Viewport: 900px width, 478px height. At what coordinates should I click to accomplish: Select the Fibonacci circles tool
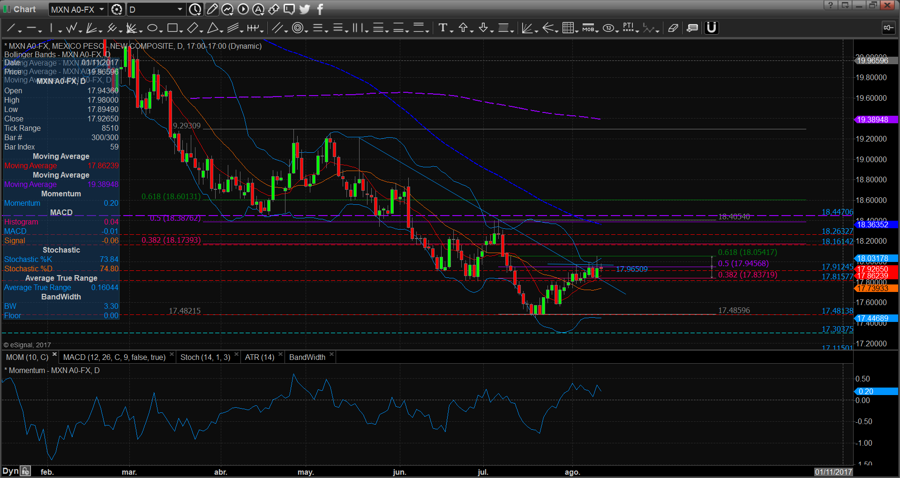point(297,28)
